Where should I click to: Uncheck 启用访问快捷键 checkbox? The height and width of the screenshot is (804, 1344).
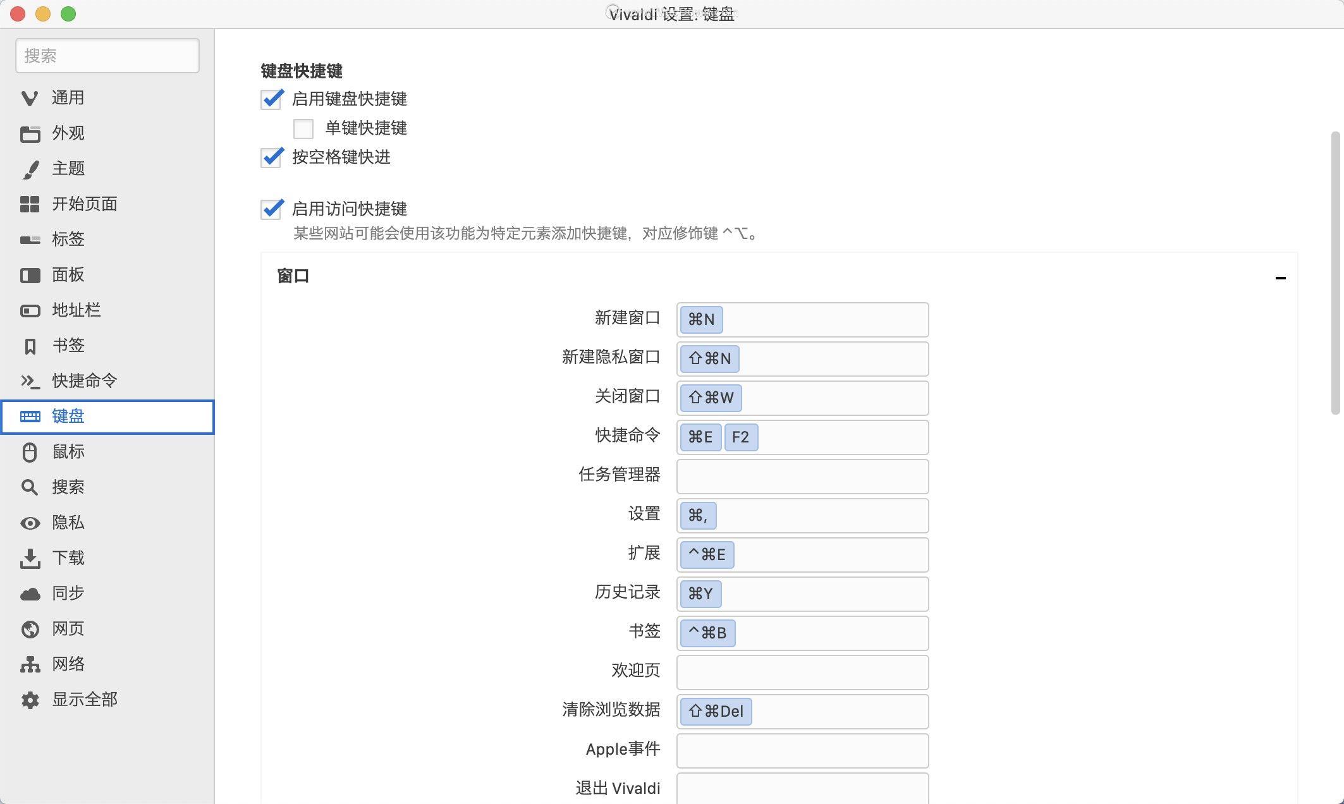click(x=271, y=209)
